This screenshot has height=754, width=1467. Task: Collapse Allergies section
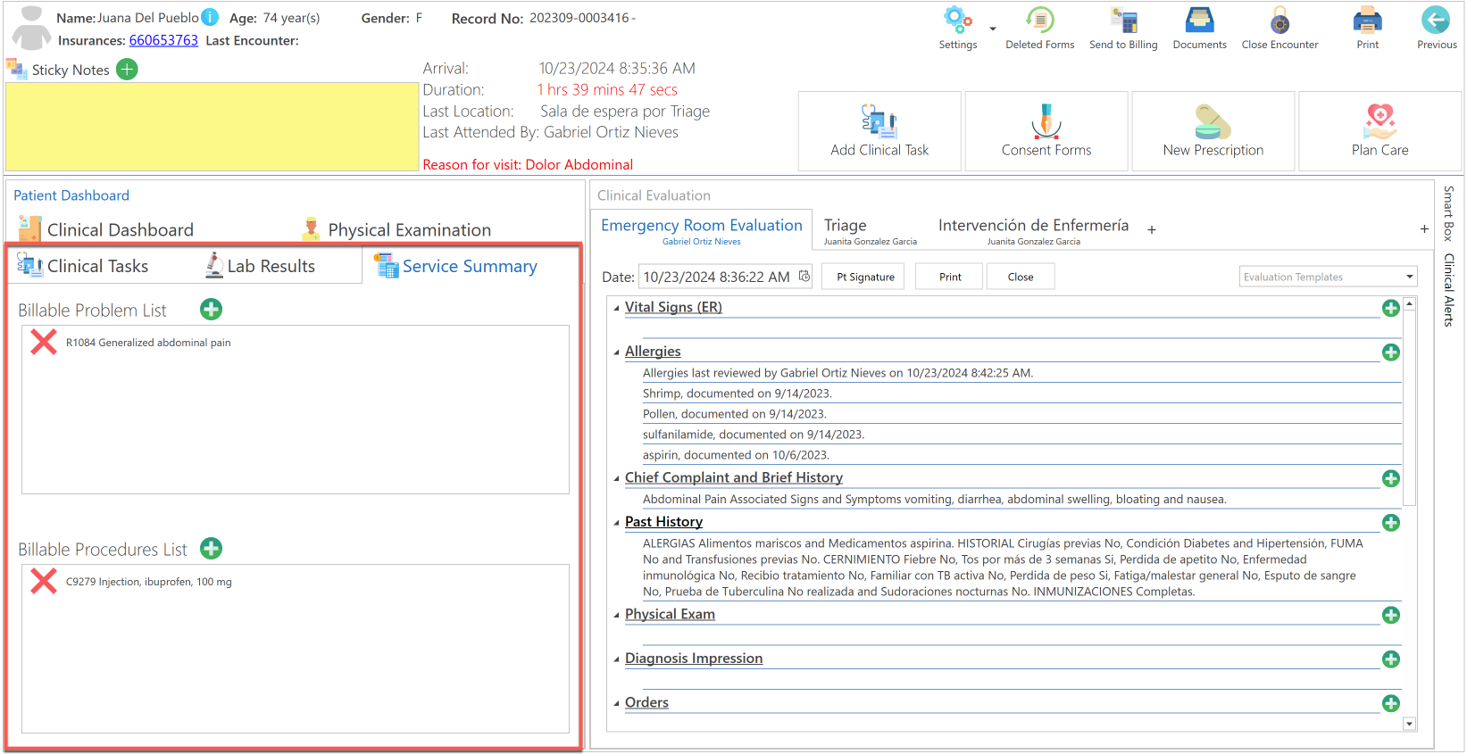pyautogui.click(x=616, y=352)
